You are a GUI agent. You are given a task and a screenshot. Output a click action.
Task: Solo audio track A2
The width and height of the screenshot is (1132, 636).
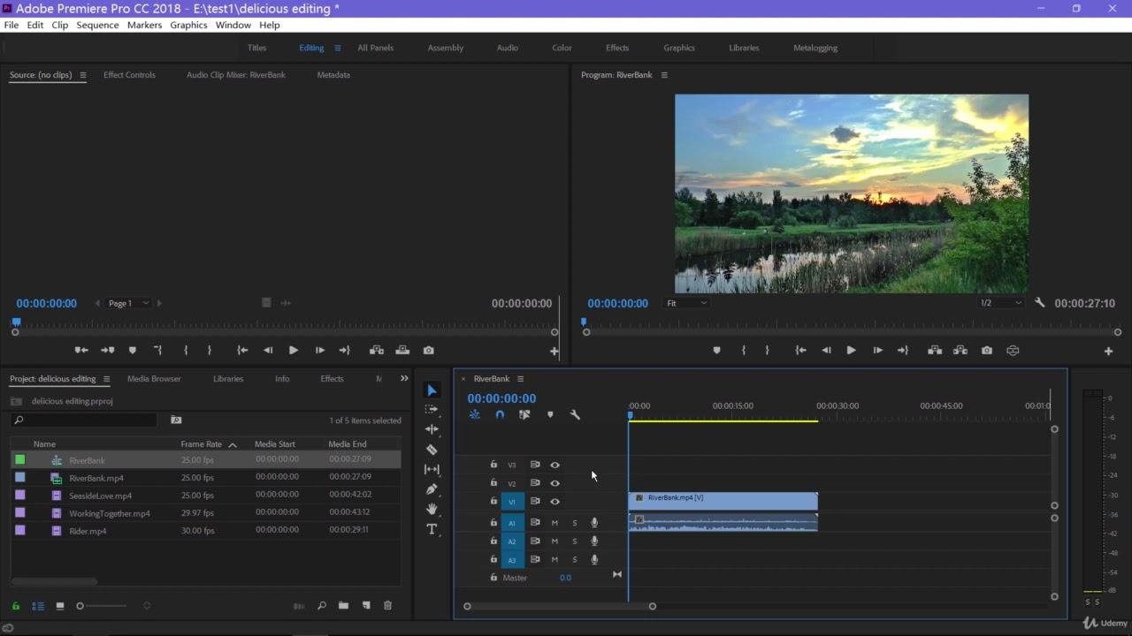574,541
